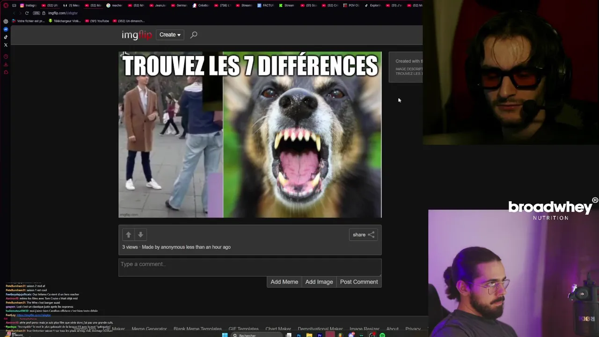Open the Privacy footer link
The width and height of the screenshot is (599, 337).
(413, 329)
